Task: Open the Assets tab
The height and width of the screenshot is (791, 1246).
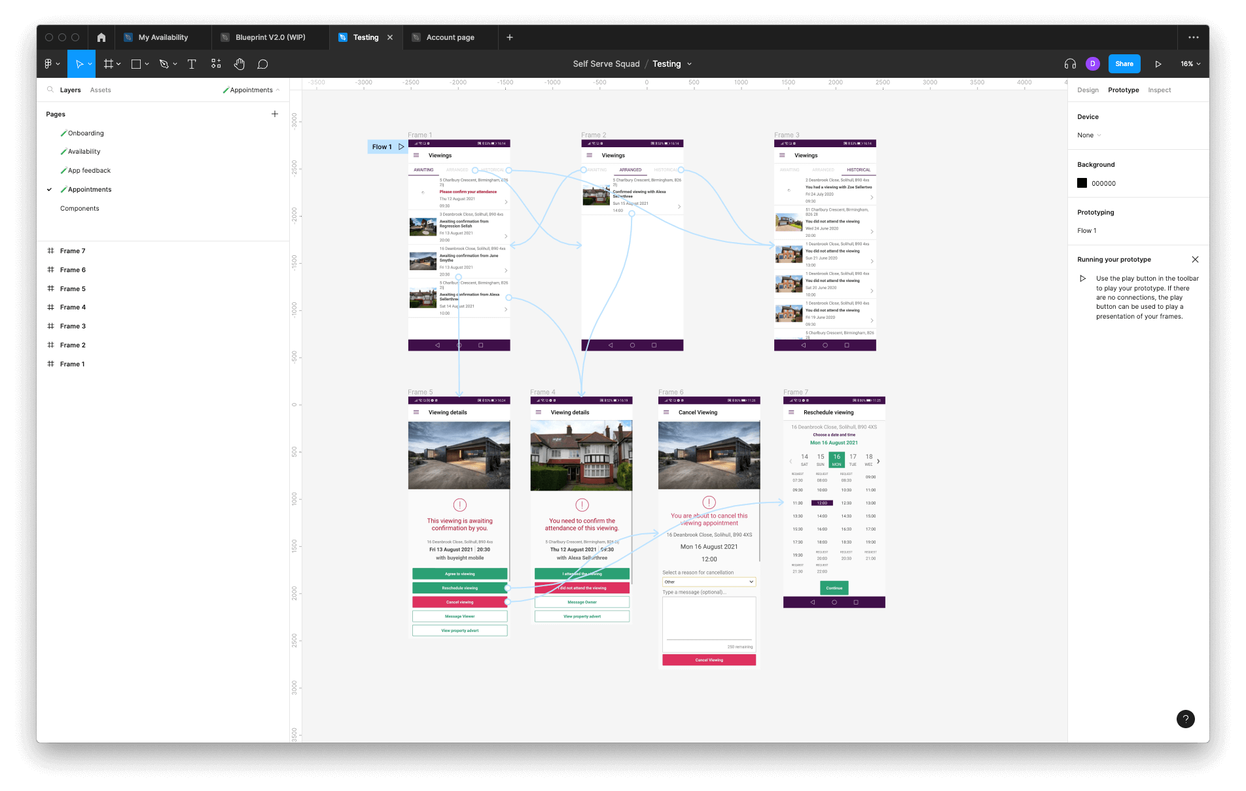Action: 100,90
